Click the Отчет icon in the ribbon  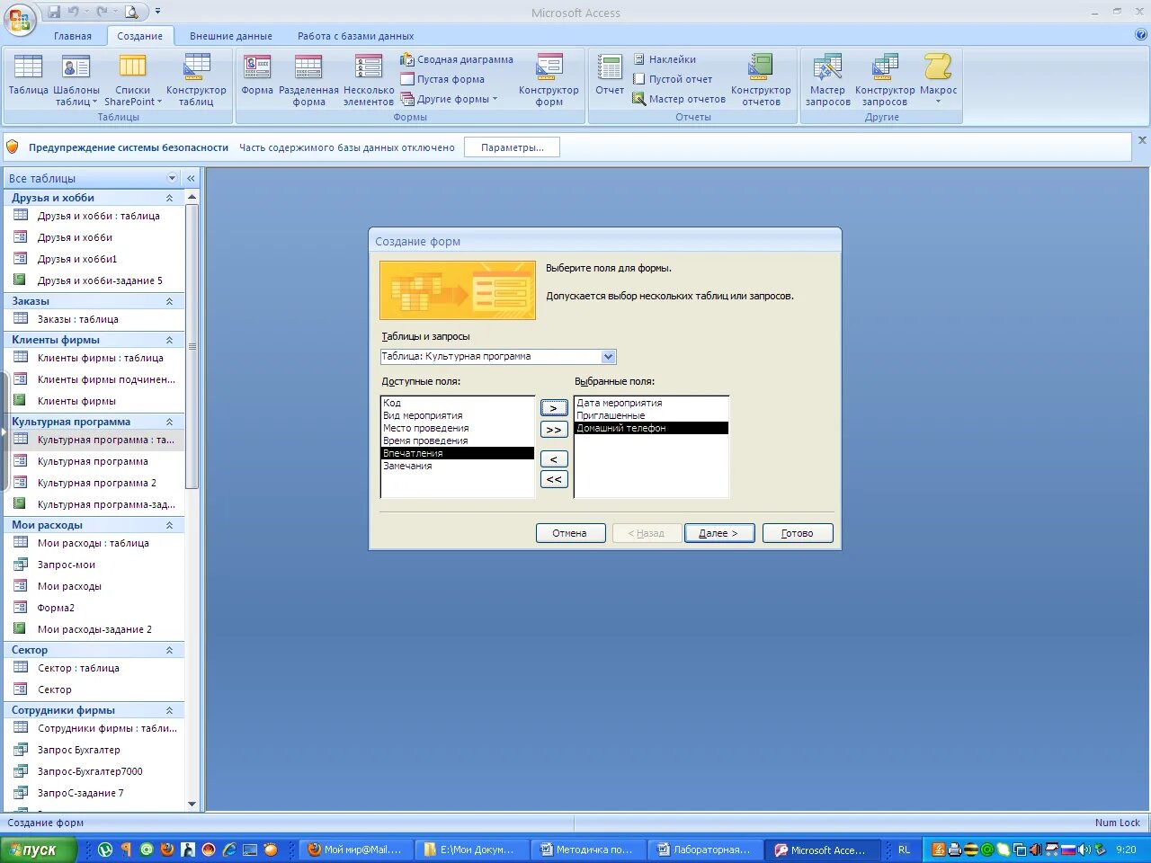[610, 75]
